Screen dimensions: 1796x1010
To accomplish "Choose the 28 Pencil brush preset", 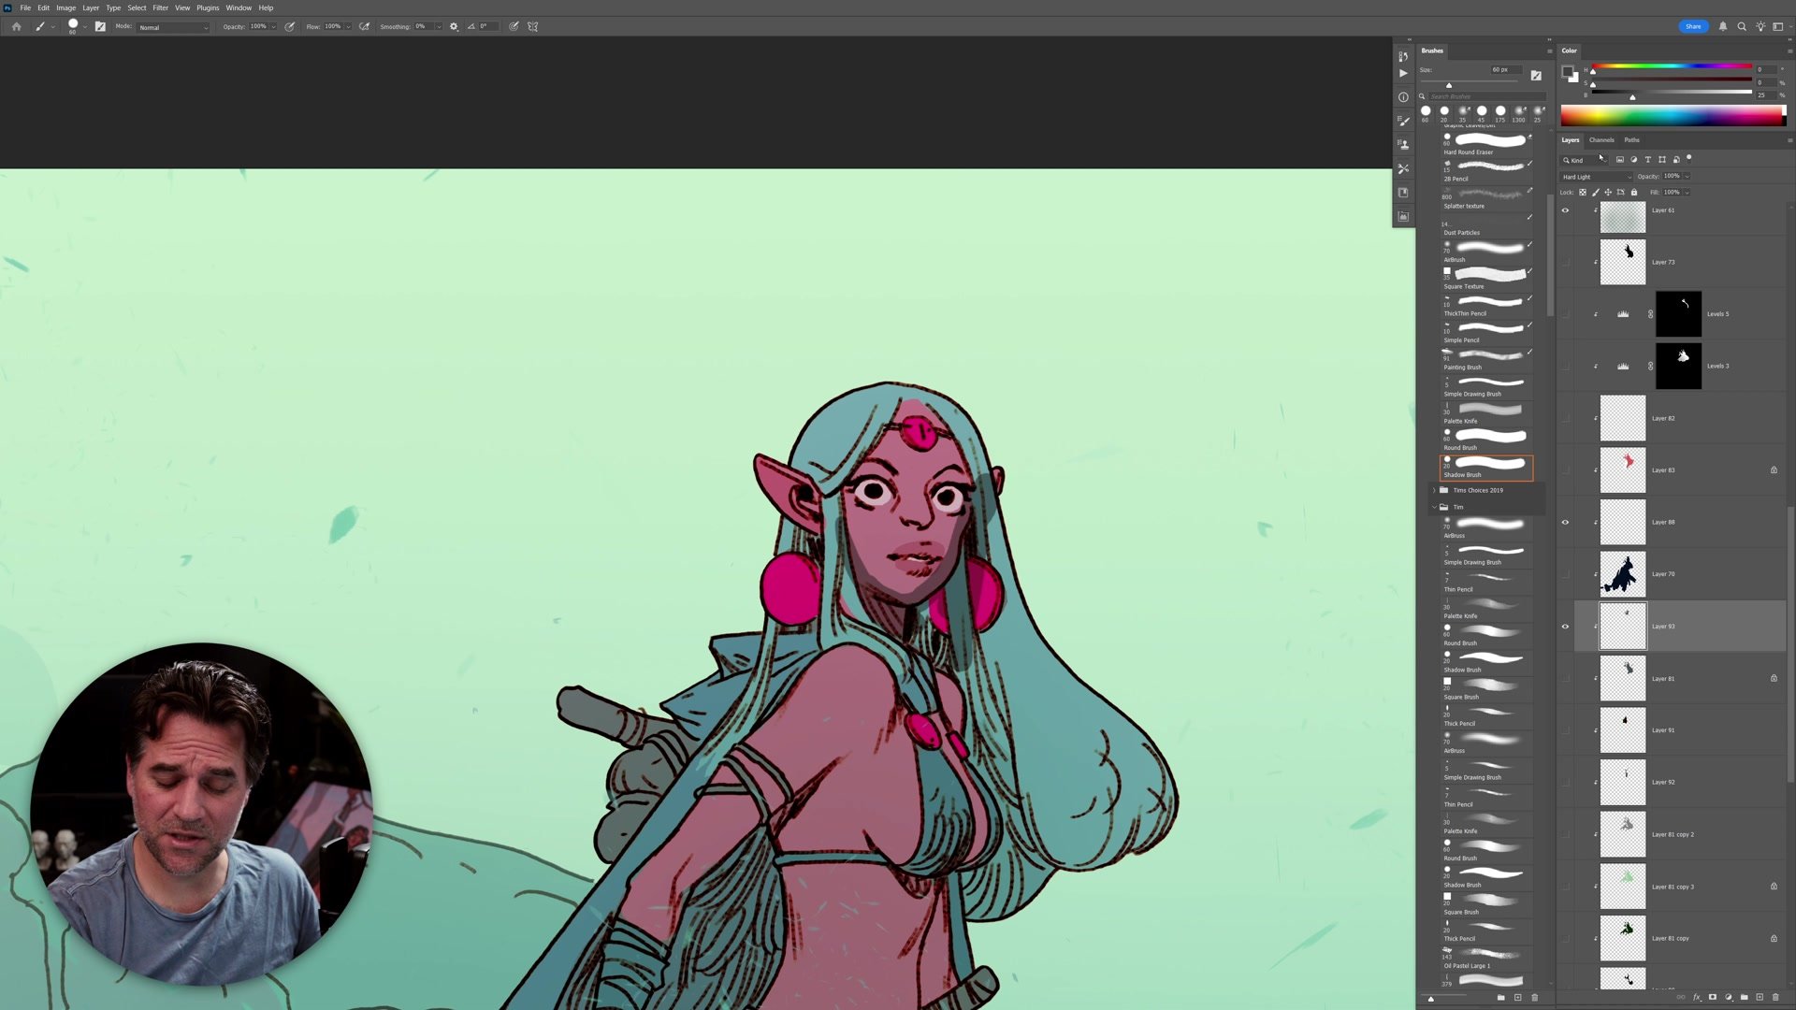I will 1486,171.
